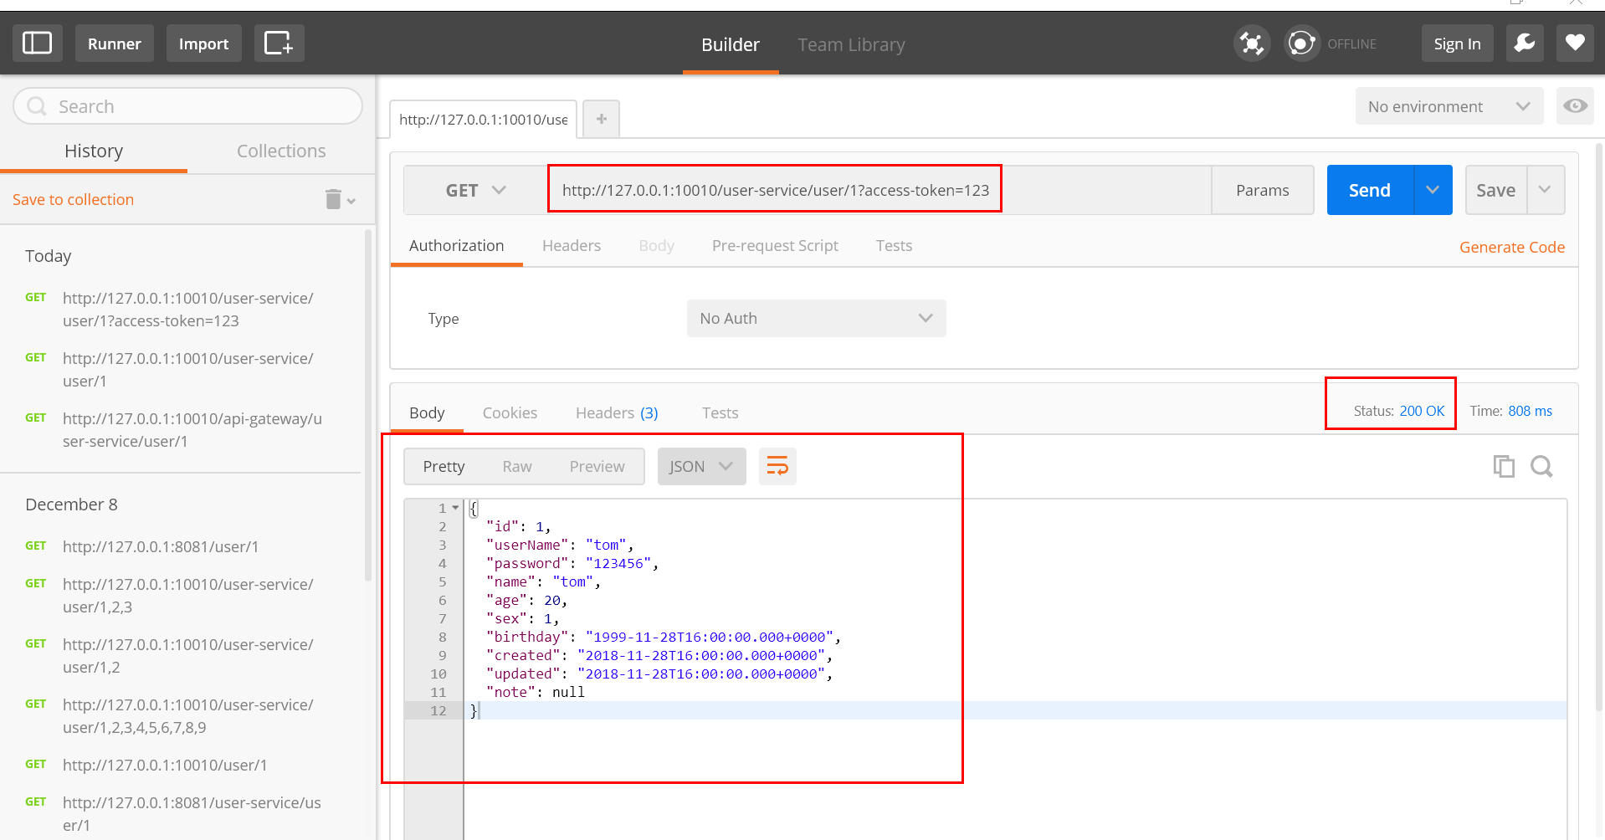This screenshot has height=840, width=1605.
Task: Copy response body with the copy icon
Action: (x=1504, y=466)
